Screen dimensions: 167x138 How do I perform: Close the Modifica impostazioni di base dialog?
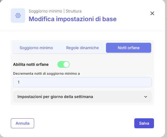(152, 13)
